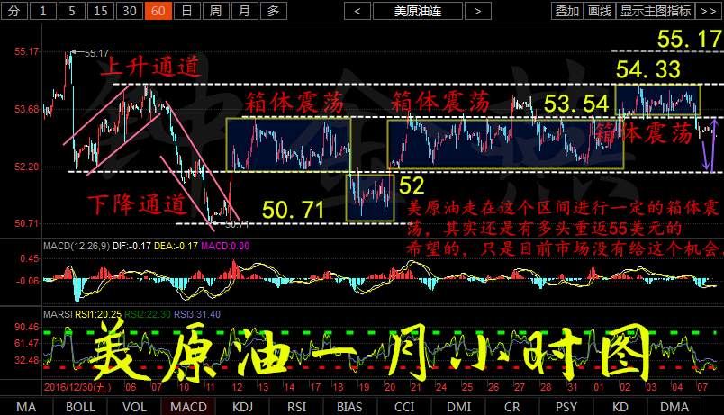Select the VOL indicator tab
Viewport: 724px width, 415px height.
[134, 407]
